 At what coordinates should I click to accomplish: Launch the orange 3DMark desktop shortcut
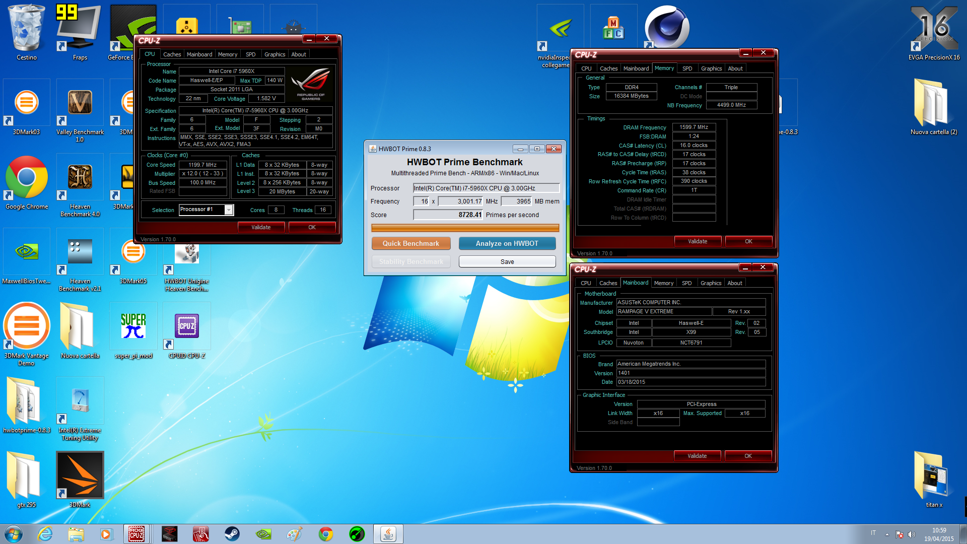point(80,481)
